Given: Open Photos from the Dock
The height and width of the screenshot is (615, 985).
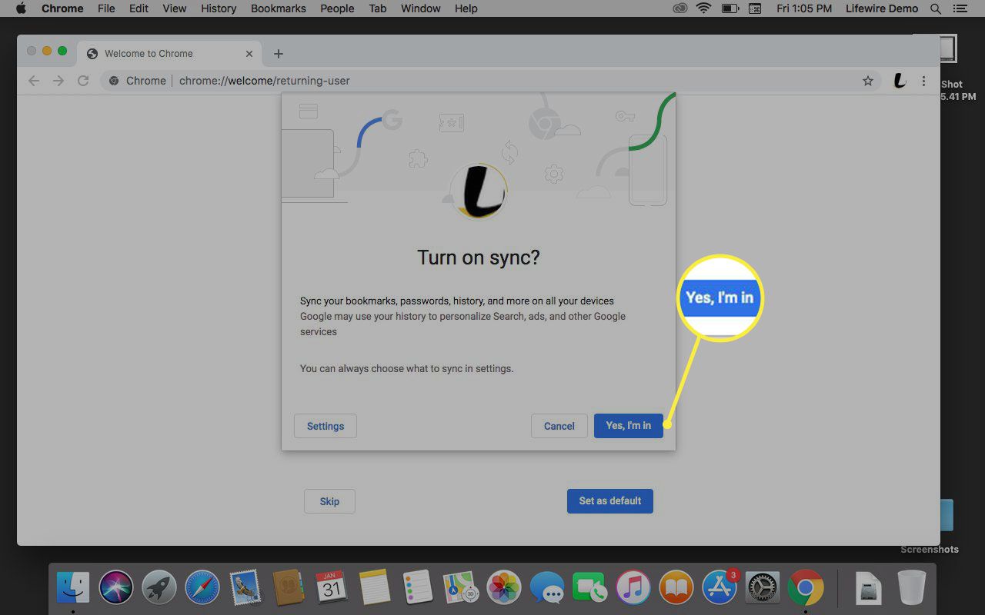Looking at the screenshot, I should coord(505,589).
